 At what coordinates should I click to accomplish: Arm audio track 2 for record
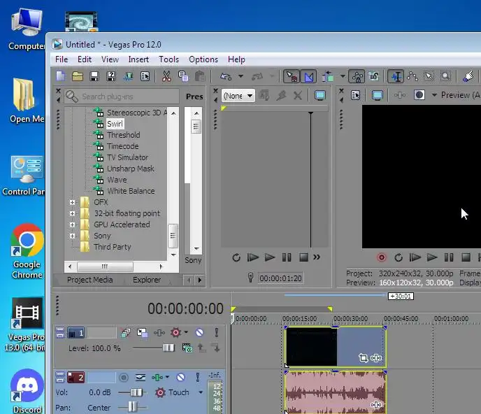click(x=124, y=378)
